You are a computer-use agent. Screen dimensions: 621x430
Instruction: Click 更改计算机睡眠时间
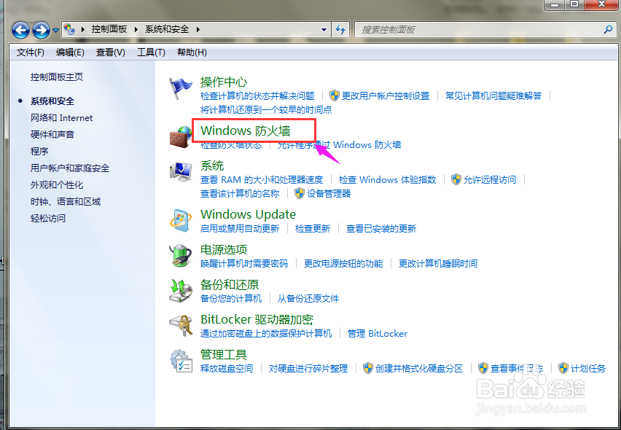[438, 264]
